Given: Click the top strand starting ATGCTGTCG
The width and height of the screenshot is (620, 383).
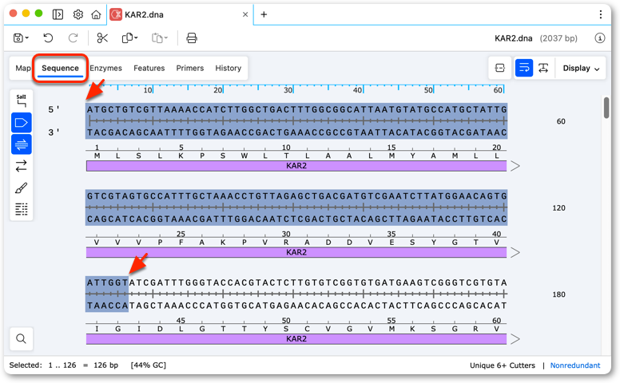Looking at the screenshot, I should point(296,109).
